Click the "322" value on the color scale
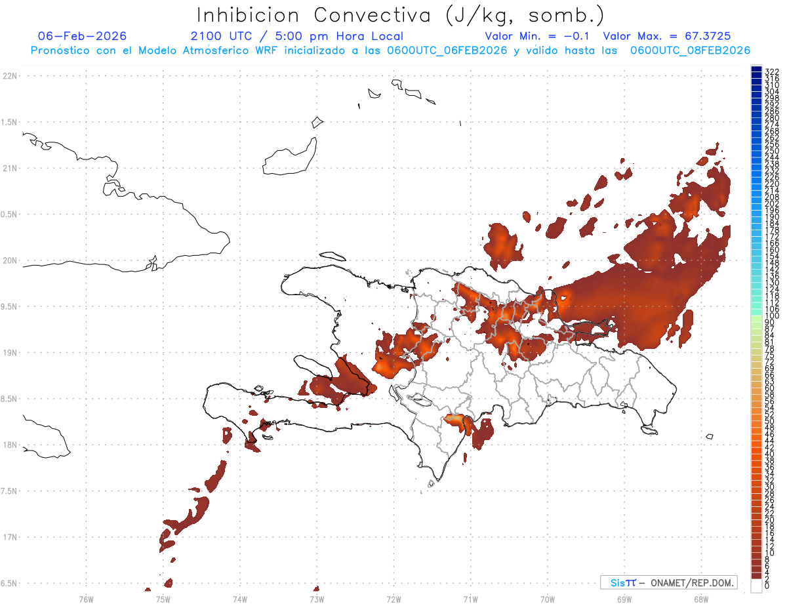787x608 pixels. (x=772, y=71)
